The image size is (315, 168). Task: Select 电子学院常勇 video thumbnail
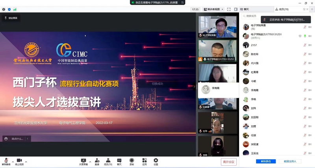click(217, 27)
